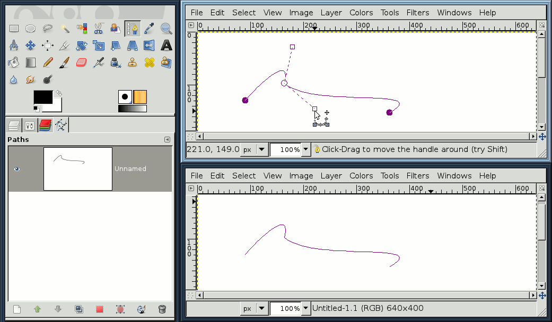Select the Dodge/Burn tool
552x322 pixels.
coord(48,80)
